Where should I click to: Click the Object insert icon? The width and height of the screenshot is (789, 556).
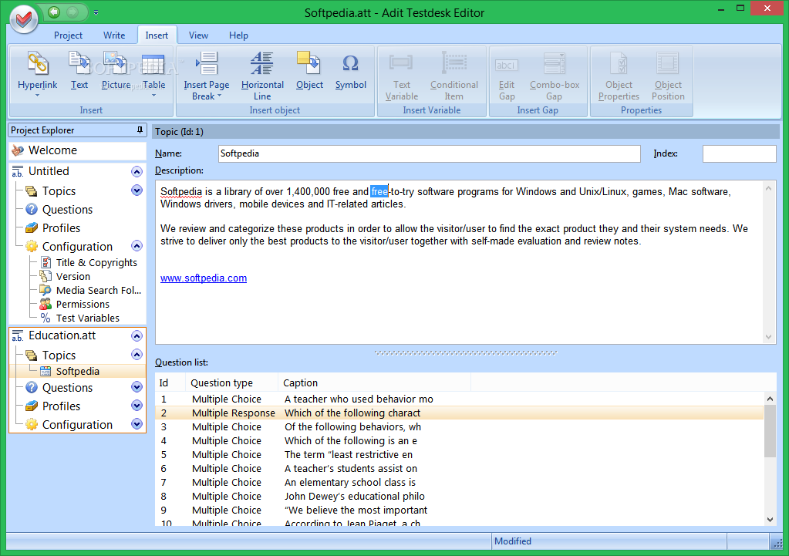click(x=309, y=63)
